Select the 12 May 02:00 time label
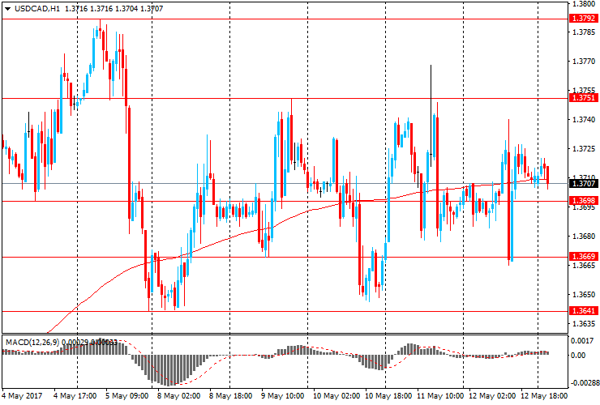Image resolution: width=600 pixels, height=405 pixels. tap(492, 395)
